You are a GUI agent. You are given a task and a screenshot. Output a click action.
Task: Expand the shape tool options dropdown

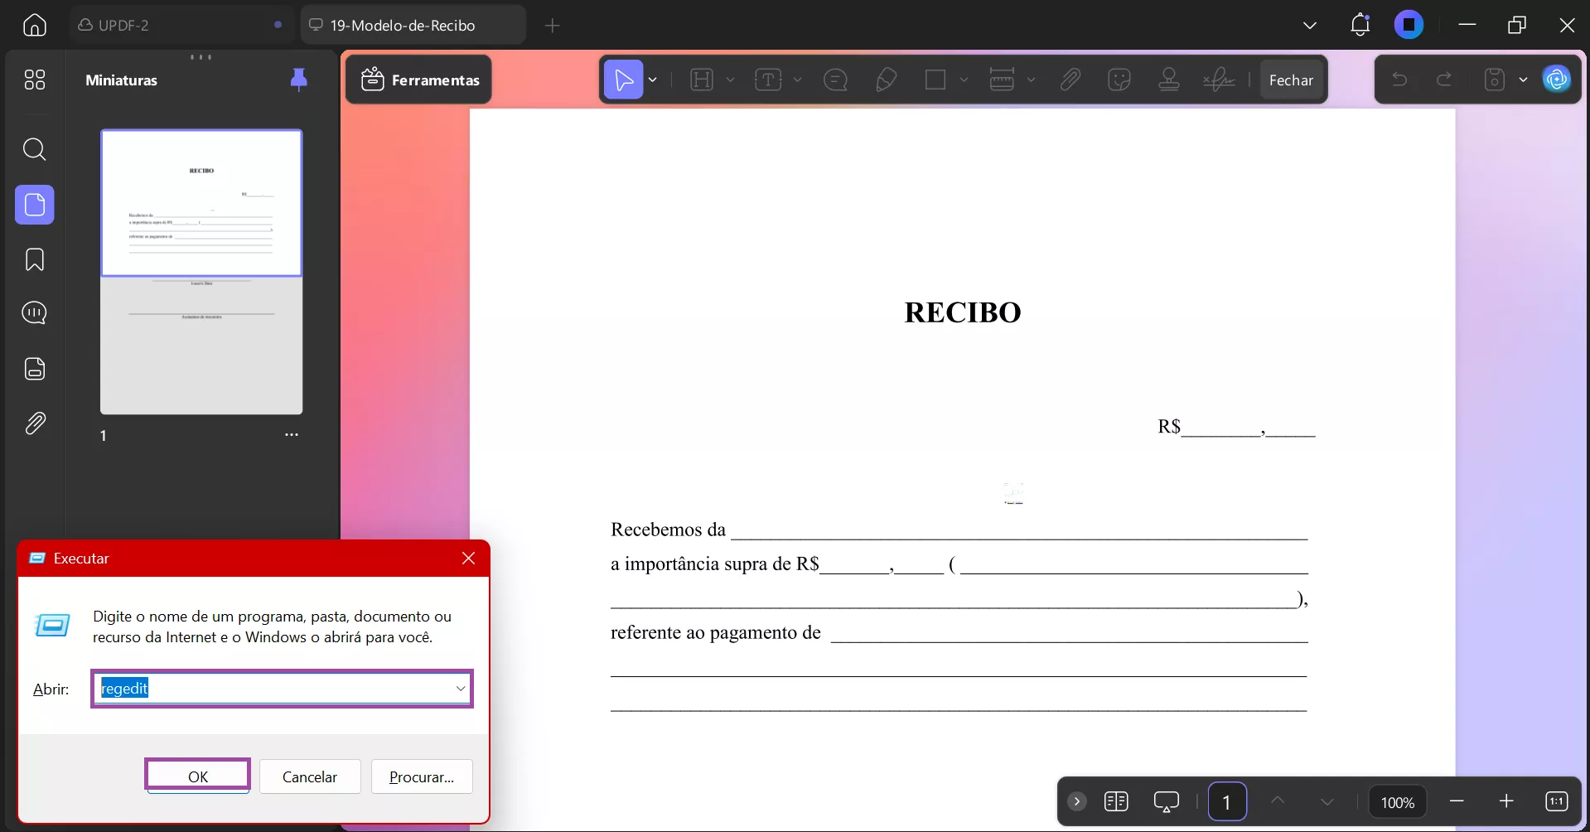(964, 80)
